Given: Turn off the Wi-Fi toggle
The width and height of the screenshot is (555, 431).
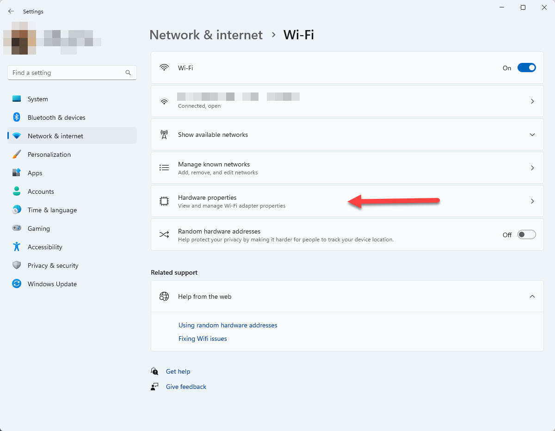Looking at the screenshot, I should 526,68.
